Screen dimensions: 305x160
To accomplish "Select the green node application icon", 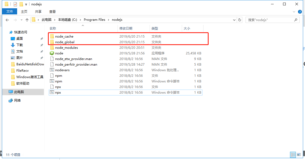I will tap(52, 53).
